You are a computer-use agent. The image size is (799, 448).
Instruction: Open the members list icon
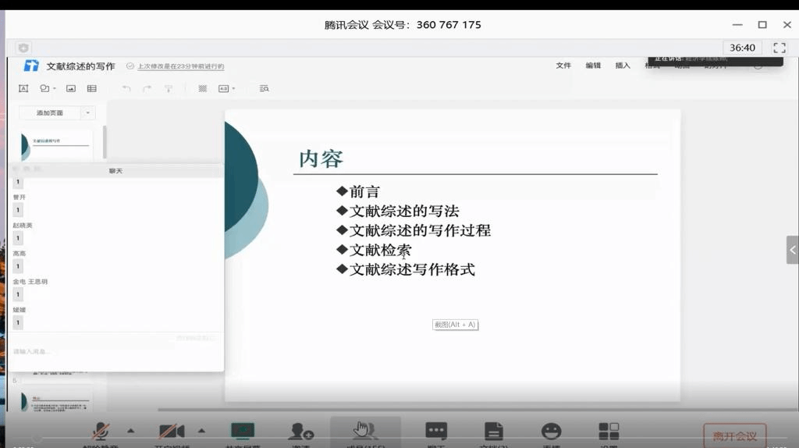364,432
